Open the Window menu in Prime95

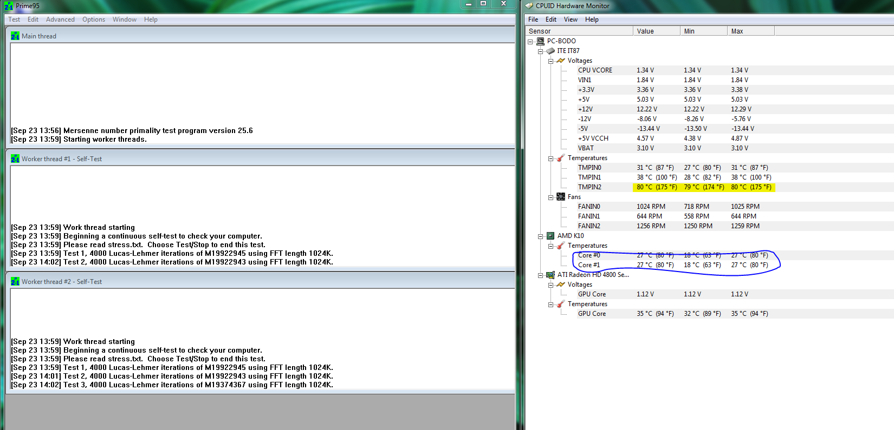125,19
